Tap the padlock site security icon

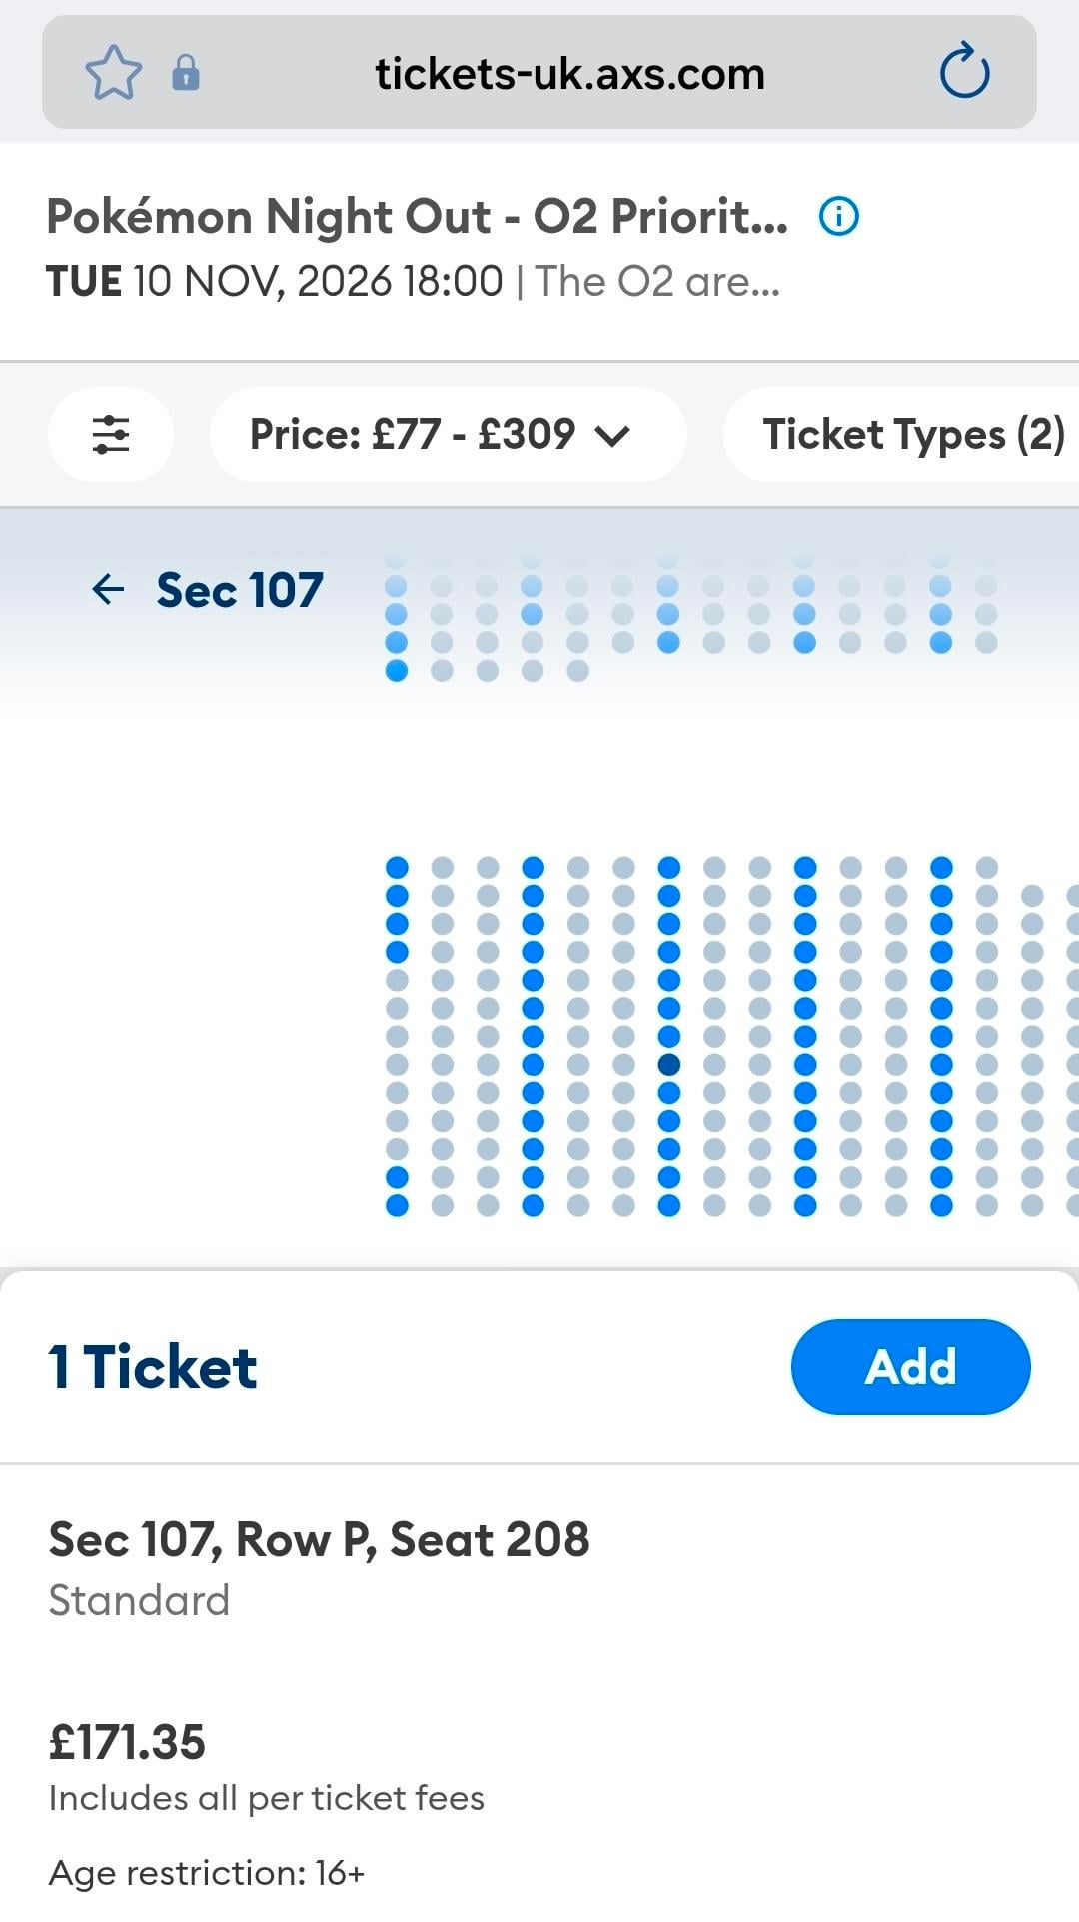tap(186, 73)
